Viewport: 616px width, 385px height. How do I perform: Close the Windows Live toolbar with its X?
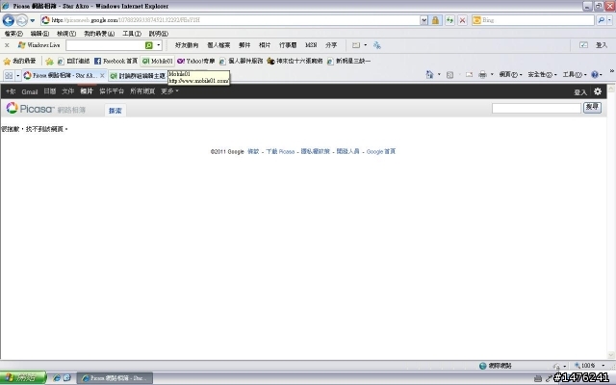pyautogui.click(x=7, y=45)
